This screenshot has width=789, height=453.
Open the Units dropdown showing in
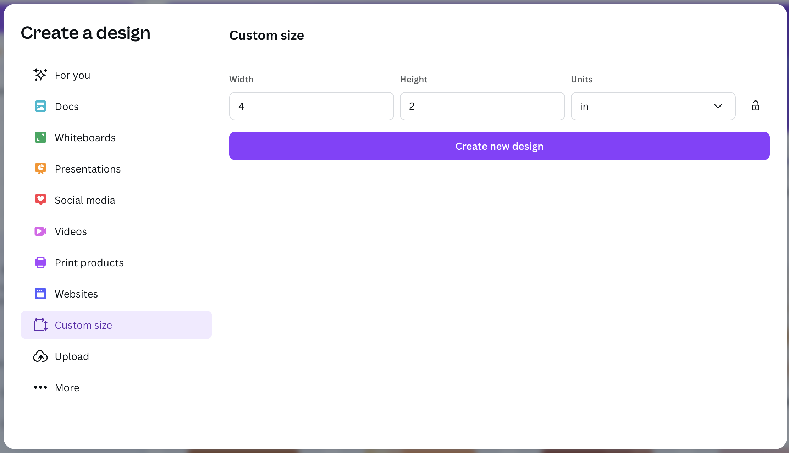coord(653,106)
